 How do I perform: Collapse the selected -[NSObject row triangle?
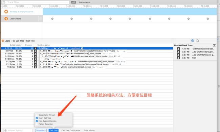[39, 48]
